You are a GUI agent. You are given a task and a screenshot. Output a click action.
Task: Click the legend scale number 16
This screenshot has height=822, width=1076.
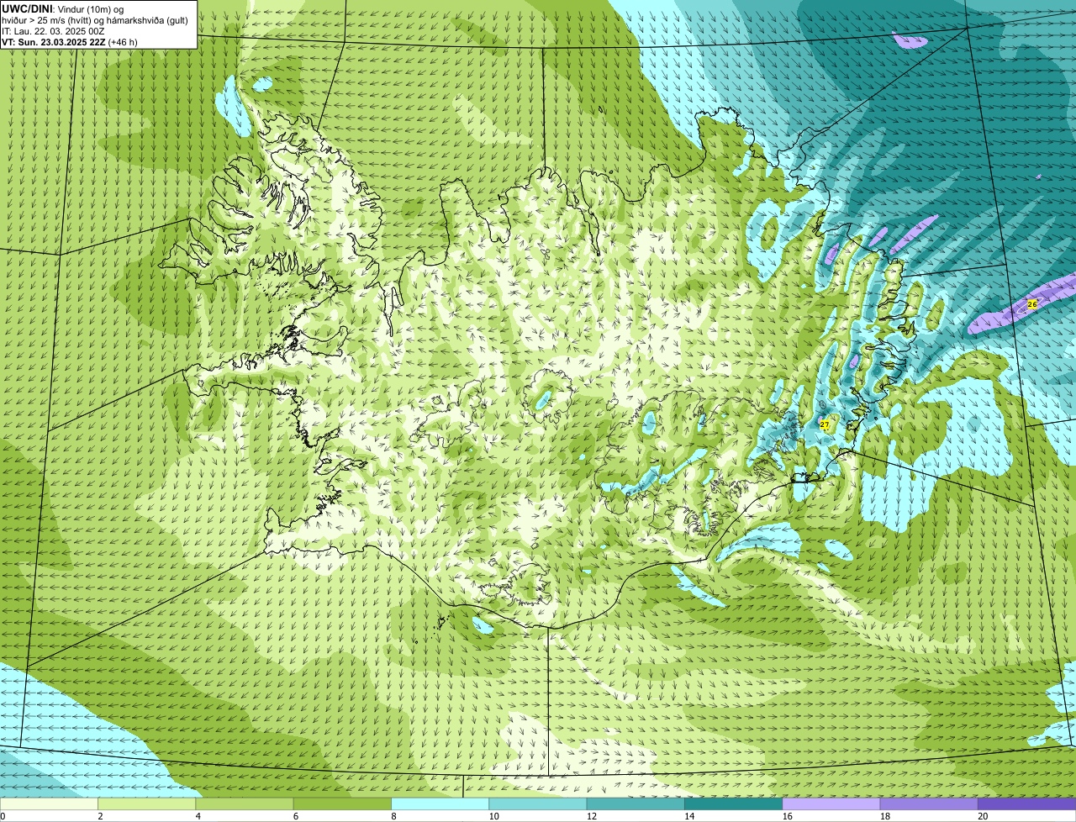pos(788,816)
